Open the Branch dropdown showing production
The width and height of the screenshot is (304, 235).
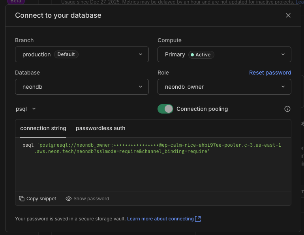coord(82,54)
